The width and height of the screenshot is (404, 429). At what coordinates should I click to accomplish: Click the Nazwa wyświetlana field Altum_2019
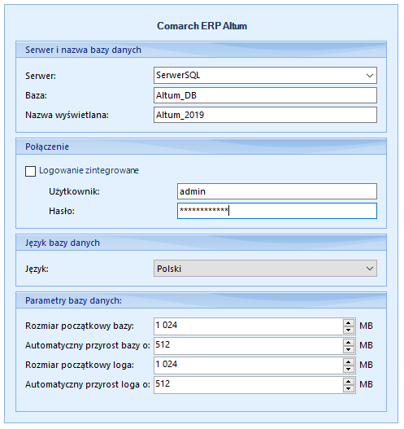point(265,115)
